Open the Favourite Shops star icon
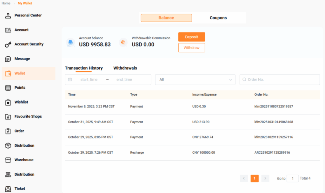 coord(8,117)
